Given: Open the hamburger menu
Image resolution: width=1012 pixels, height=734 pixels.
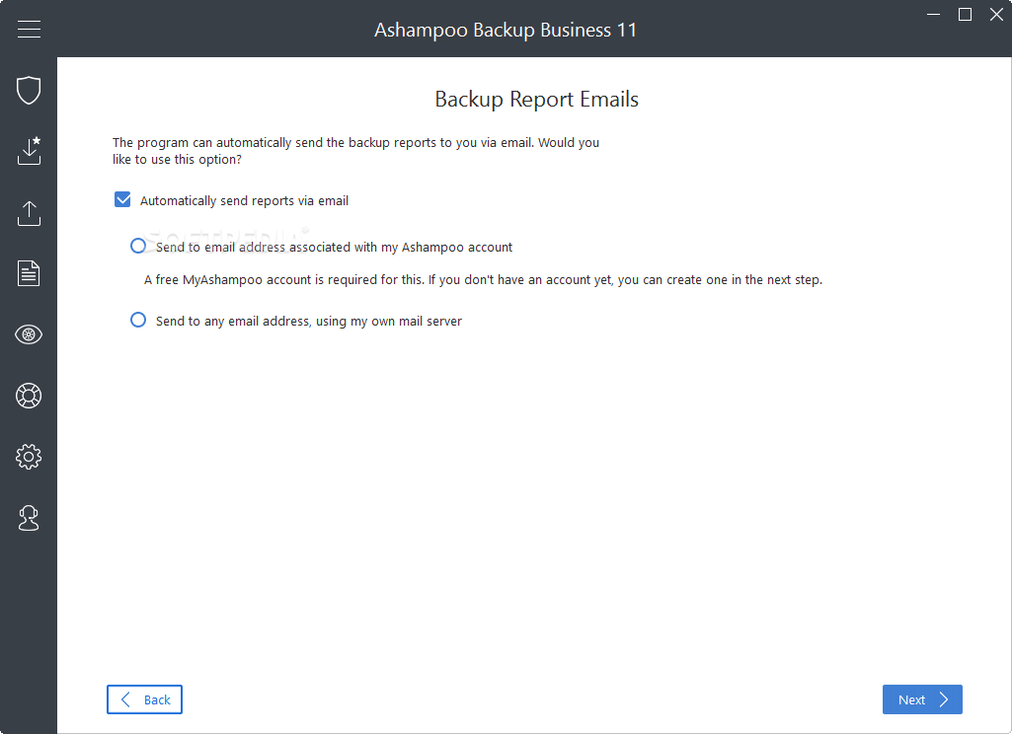Looking at the screenshot, I should [29, 29].
